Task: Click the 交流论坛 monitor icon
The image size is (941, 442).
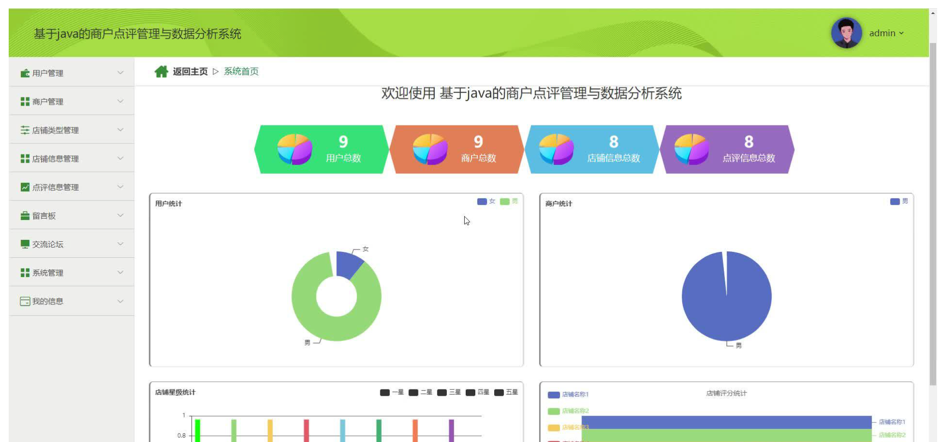Action: [x=25, y=244]
